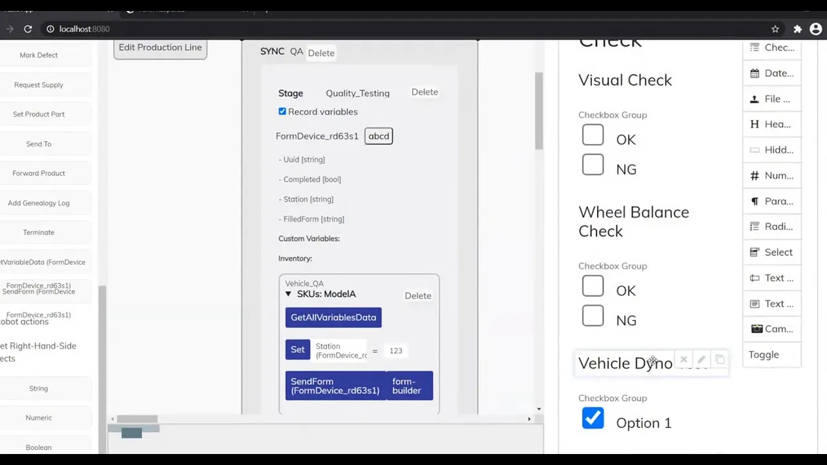Add a Header element from palette
827x465 pixels.
click(772, 124)
